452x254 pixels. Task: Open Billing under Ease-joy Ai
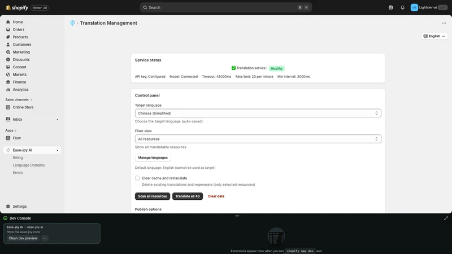(x=18, y=157)
